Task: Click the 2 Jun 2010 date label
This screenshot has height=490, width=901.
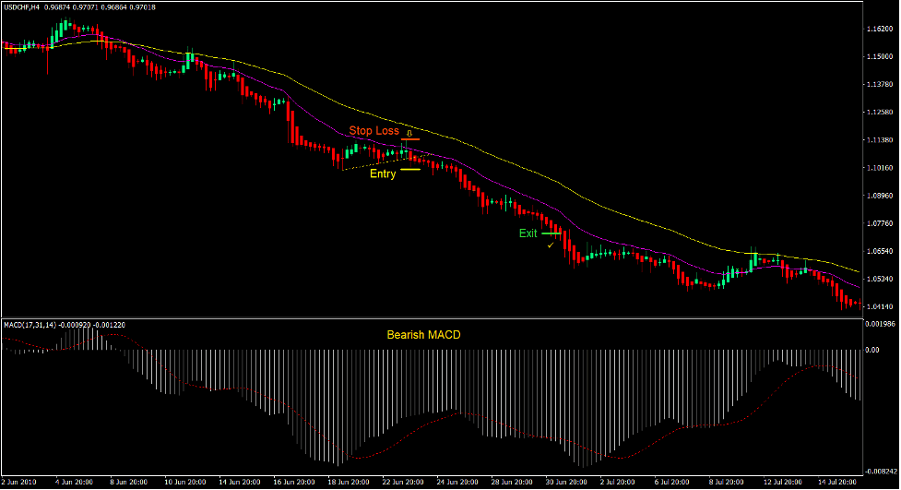Action: pos(21,483)
